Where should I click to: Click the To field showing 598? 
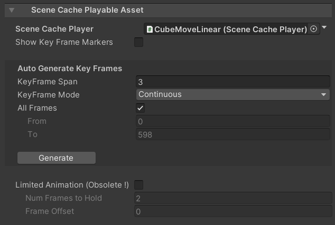pyautogui.click(x=232, y=135)
